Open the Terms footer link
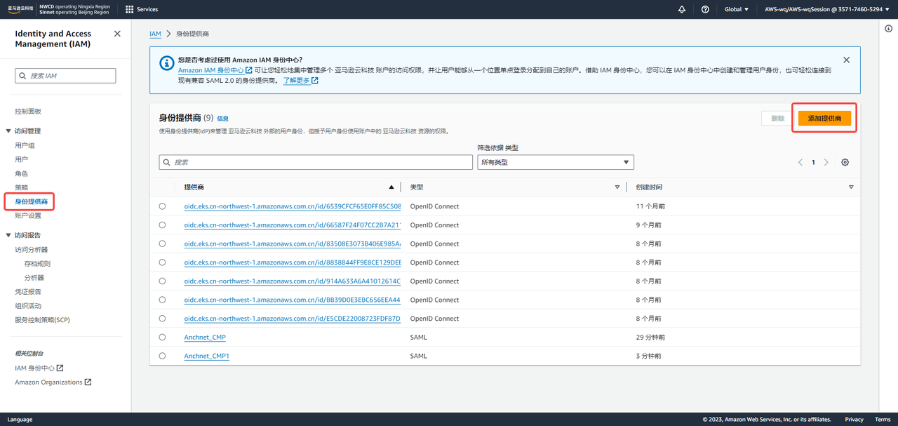Screen dimensions: 898x426 tap(883, 420)
